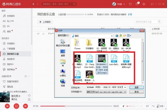Click the header music search field
Screen dimensions: 167x110
pos(59,4)
